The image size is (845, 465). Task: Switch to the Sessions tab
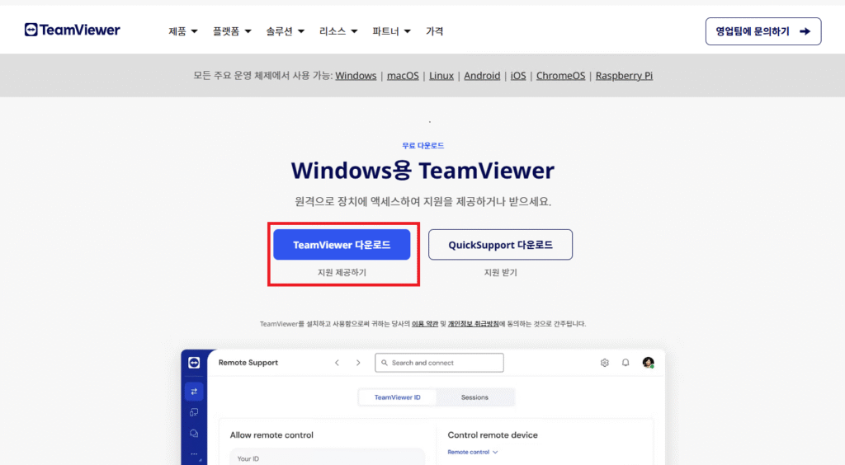coord(474,397)
